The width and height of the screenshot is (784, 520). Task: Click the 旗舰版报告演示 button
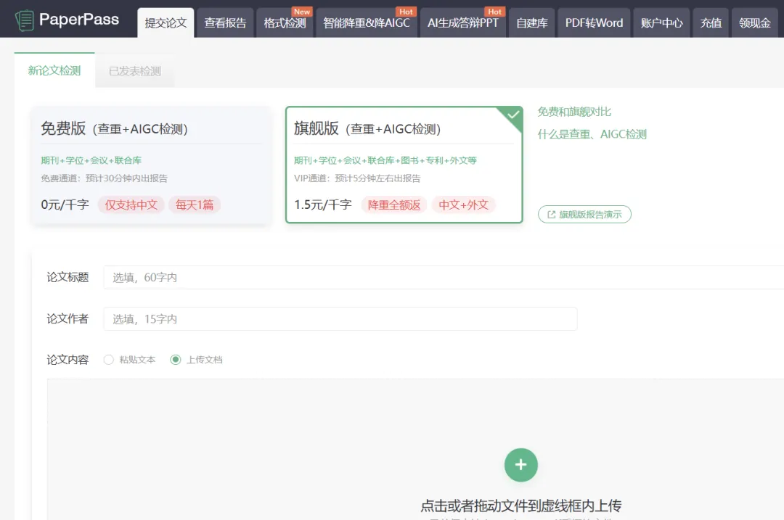pos(584,214)
